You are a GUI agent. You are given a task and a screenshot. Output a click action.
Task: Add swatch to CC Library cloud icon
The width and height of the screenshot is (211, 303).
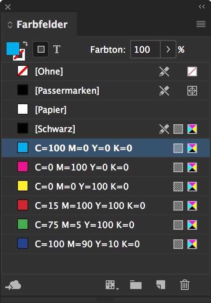pos(13,285)
